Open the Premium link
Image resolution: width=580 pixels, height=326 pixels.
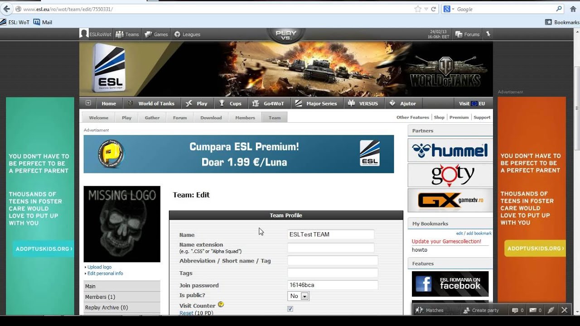459,117
